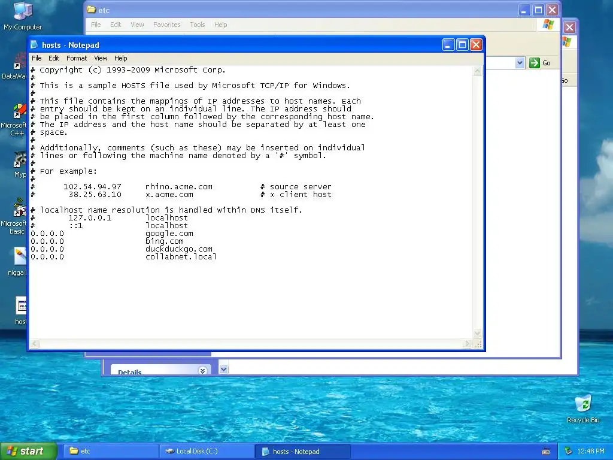Open the Favorites menu in etc window

167,25
